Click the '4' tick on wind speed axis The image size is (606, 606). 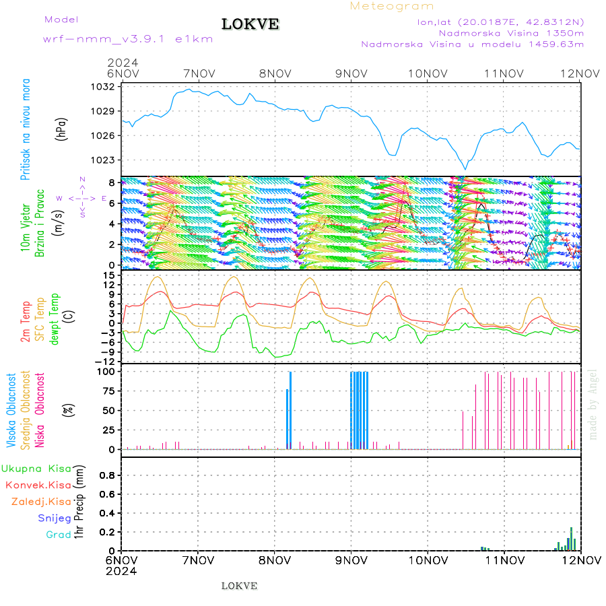112,224
